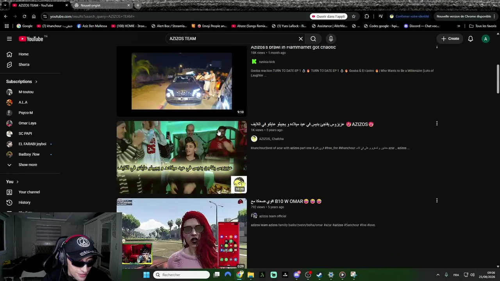Show hidden system tray icons
The width and height of the screenshot is (500, 281).
click(438, 275)
